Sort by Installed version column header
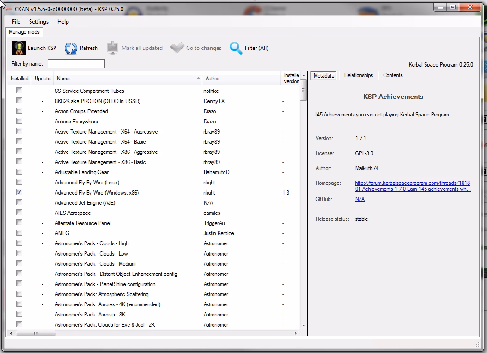487x353 pixels. click(291, 79)
